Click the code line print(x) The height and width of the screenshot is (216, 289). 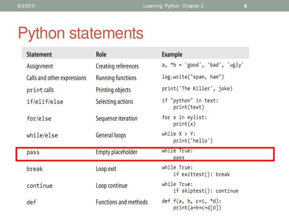(x=184, y=124)
